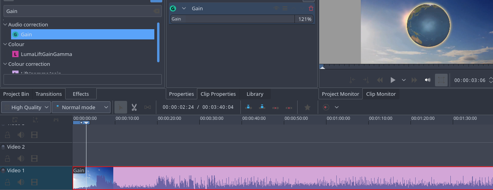493x190 pixels.
Task: Toggle the monitor zone overlay button
Action: 441,80
